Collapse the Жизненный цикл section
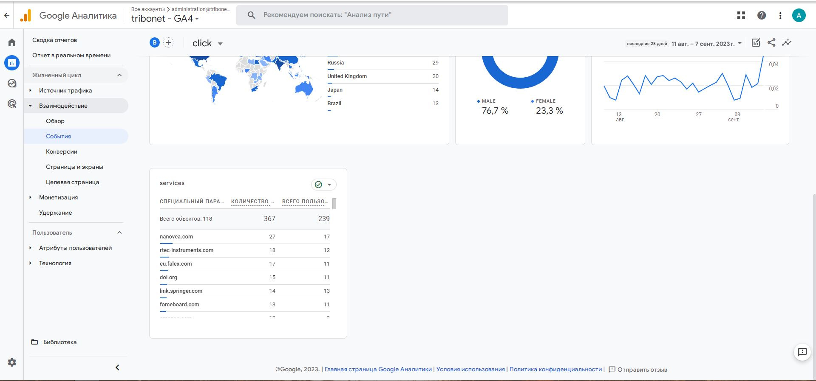816x381 pixels. (x=119, y=75)
